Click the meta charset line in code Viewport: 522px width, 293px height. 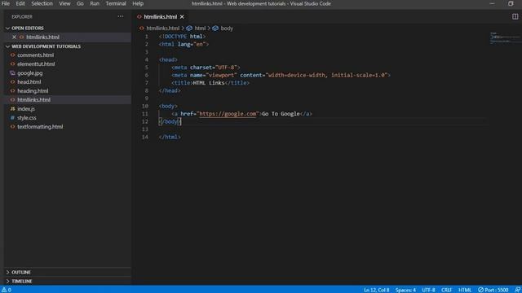point(206,68)
